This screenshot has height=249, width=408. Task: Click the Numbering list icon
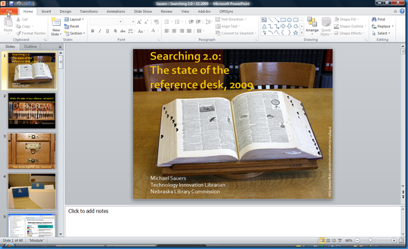tap(177, 22)
